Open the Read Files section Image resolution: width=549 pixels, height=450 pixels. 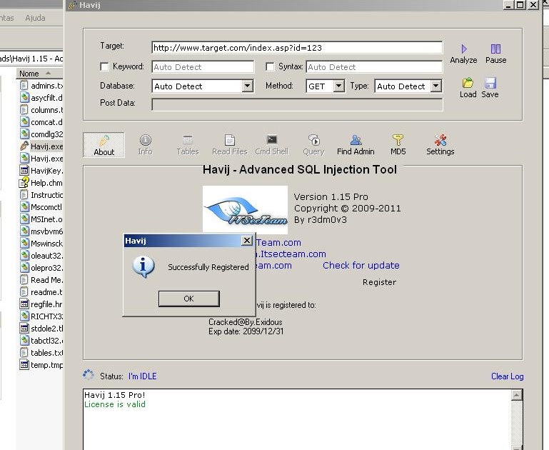230,145
